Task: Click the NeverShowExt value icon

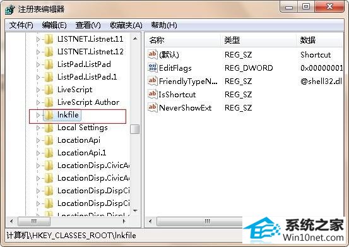Action: point(153,107)
